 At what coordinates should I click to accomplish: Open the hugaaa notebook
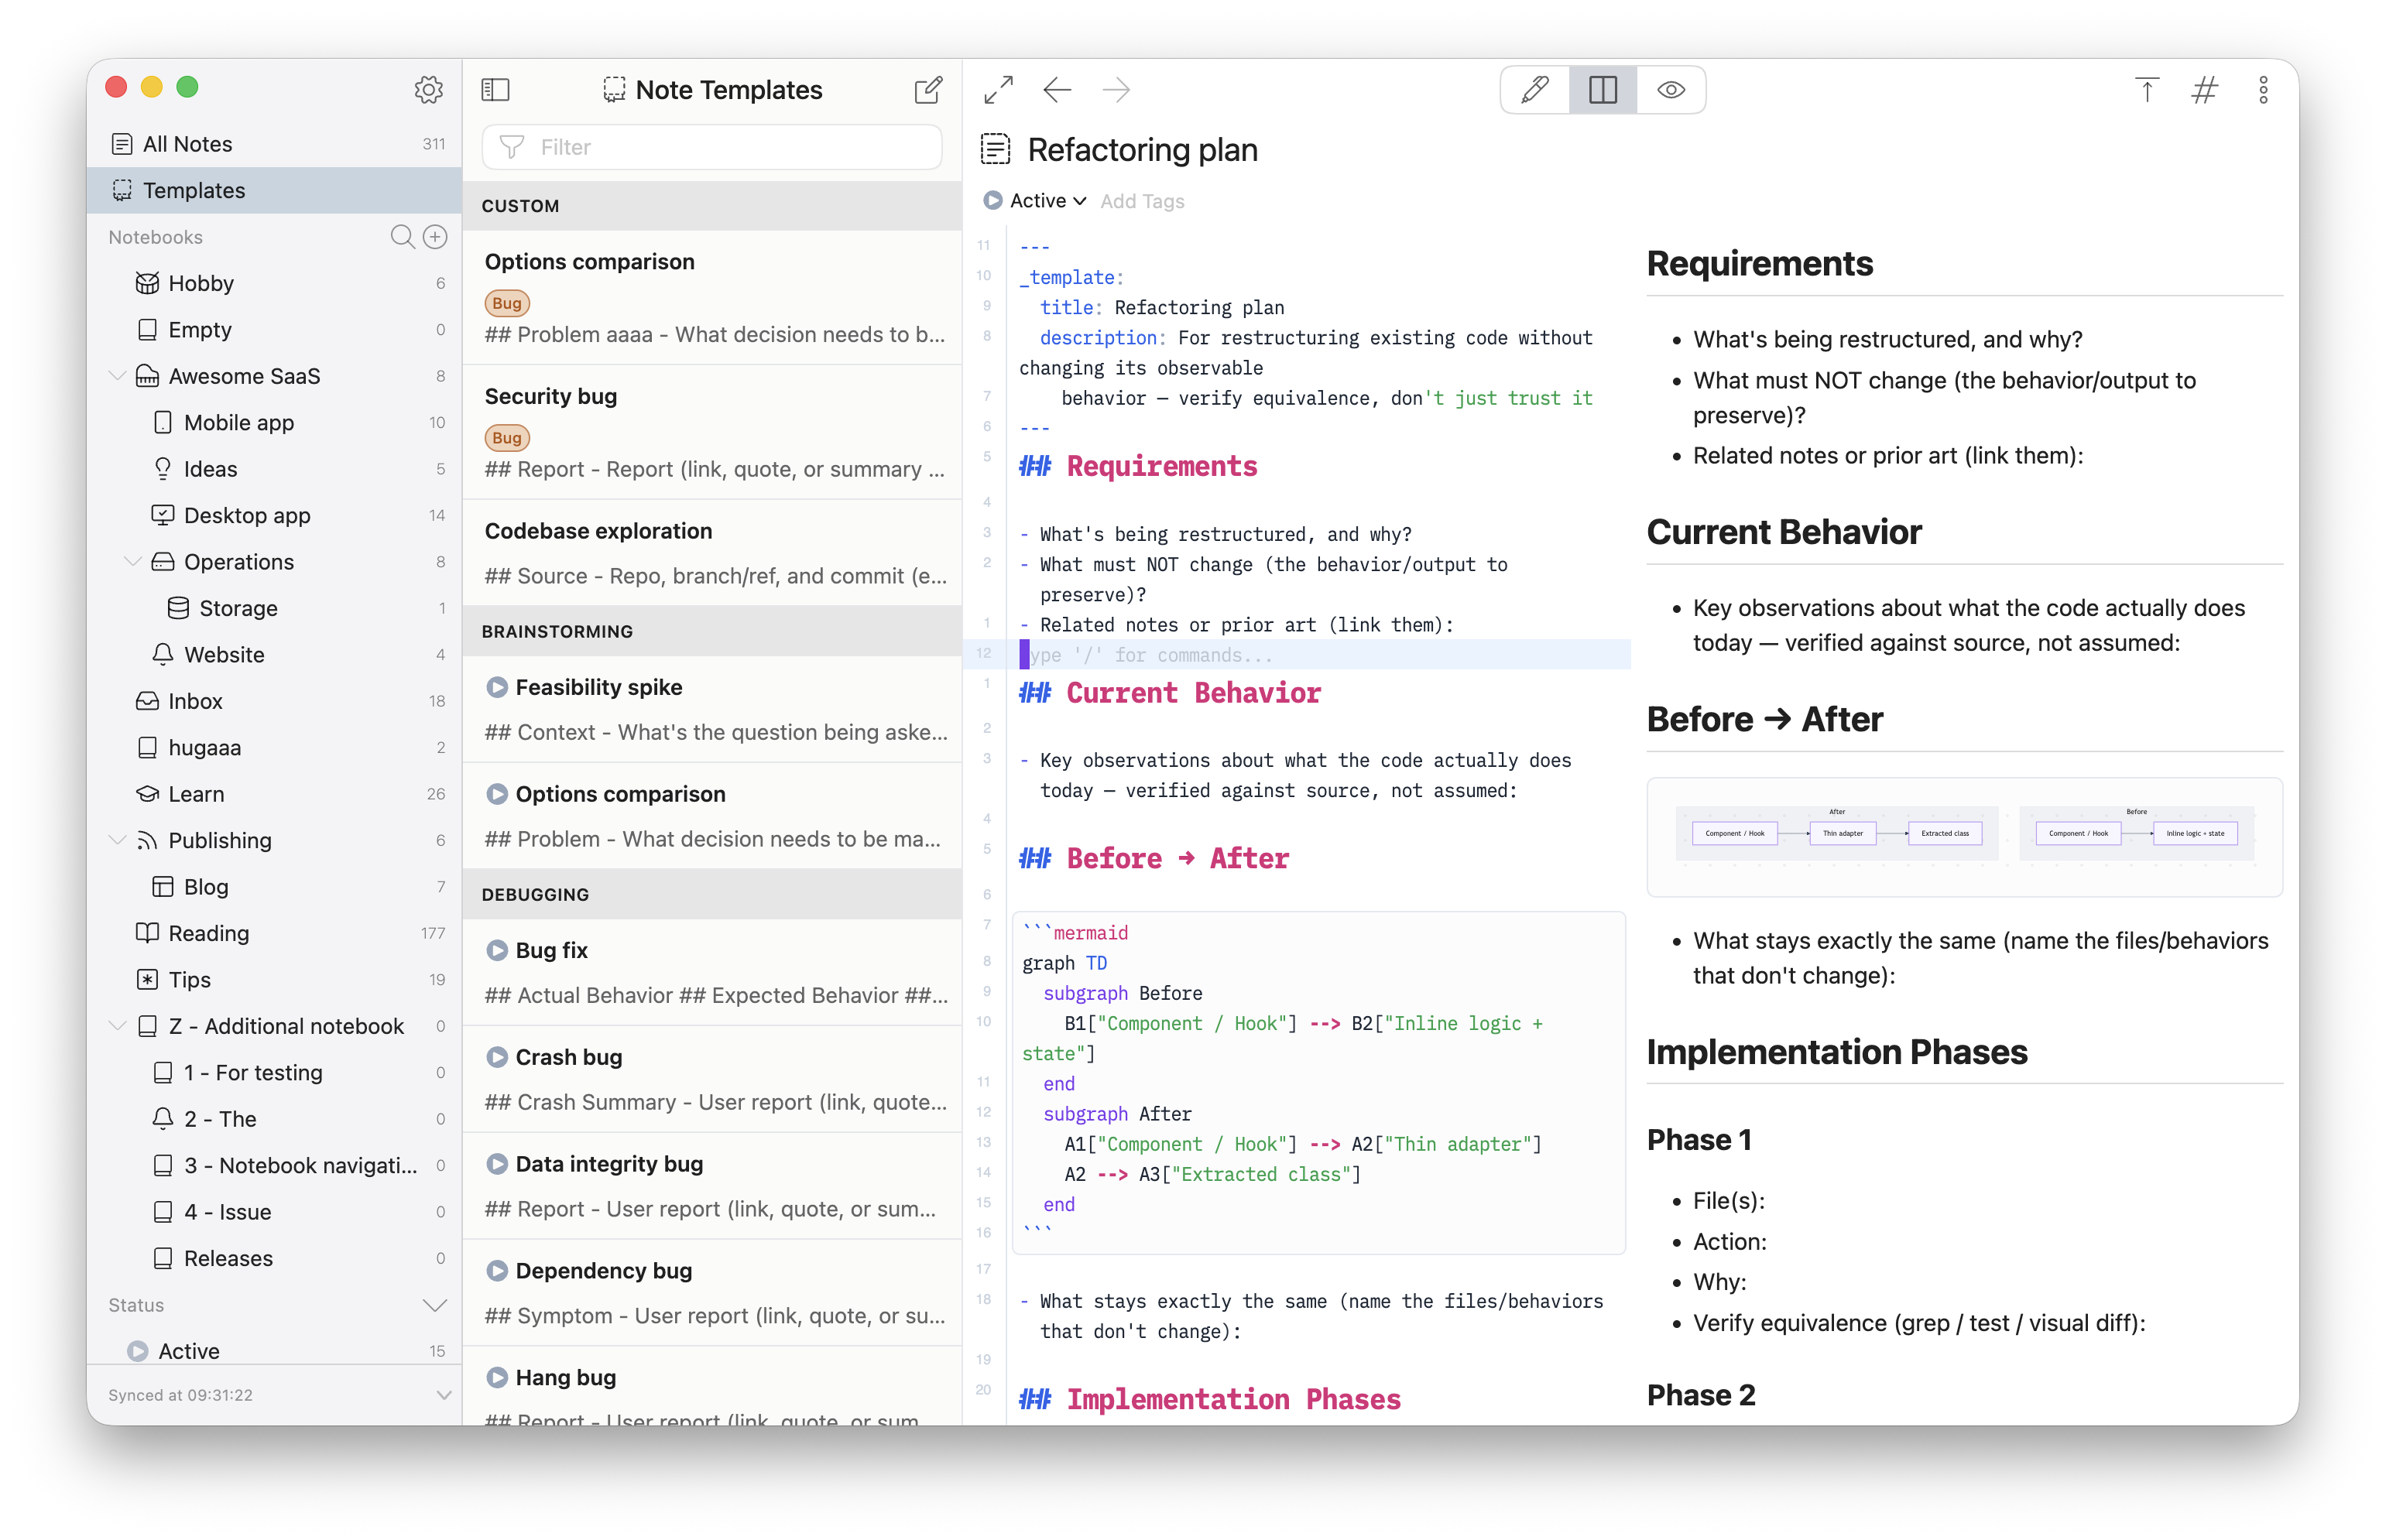pyautogui.click(x=274, y=747)
